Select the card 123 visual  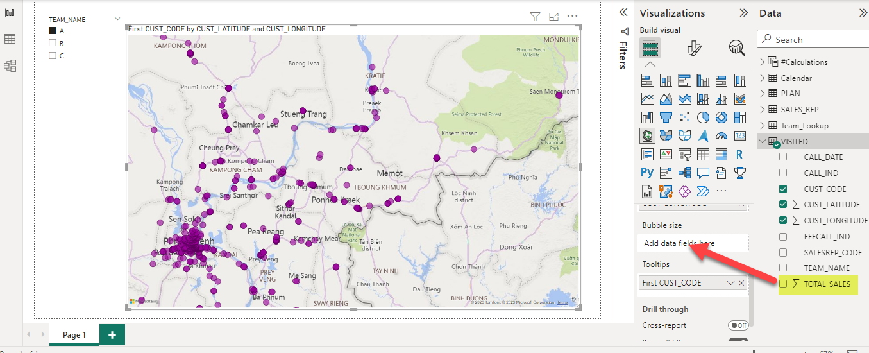(740, 135)
